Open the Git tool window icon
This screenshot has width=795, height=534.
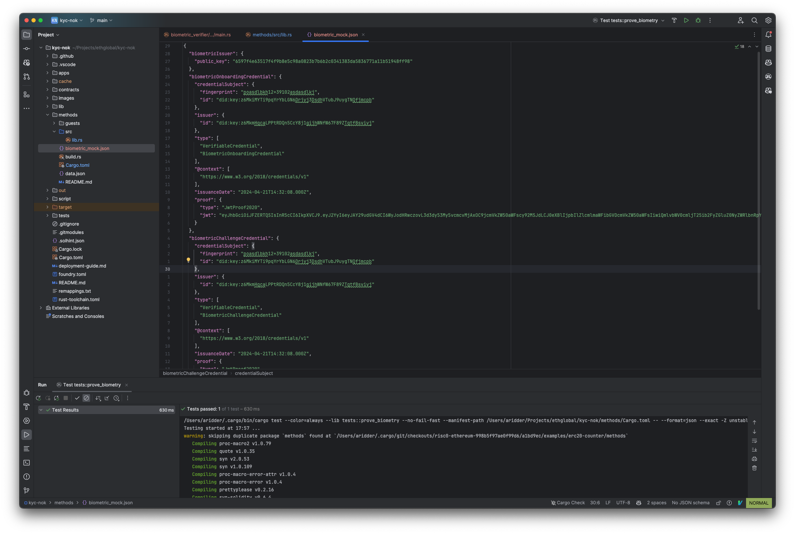[x=27, y=491]
